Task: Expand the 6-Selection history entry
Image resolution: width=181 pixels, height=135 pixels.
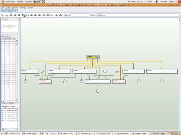Action: point(2,108)
